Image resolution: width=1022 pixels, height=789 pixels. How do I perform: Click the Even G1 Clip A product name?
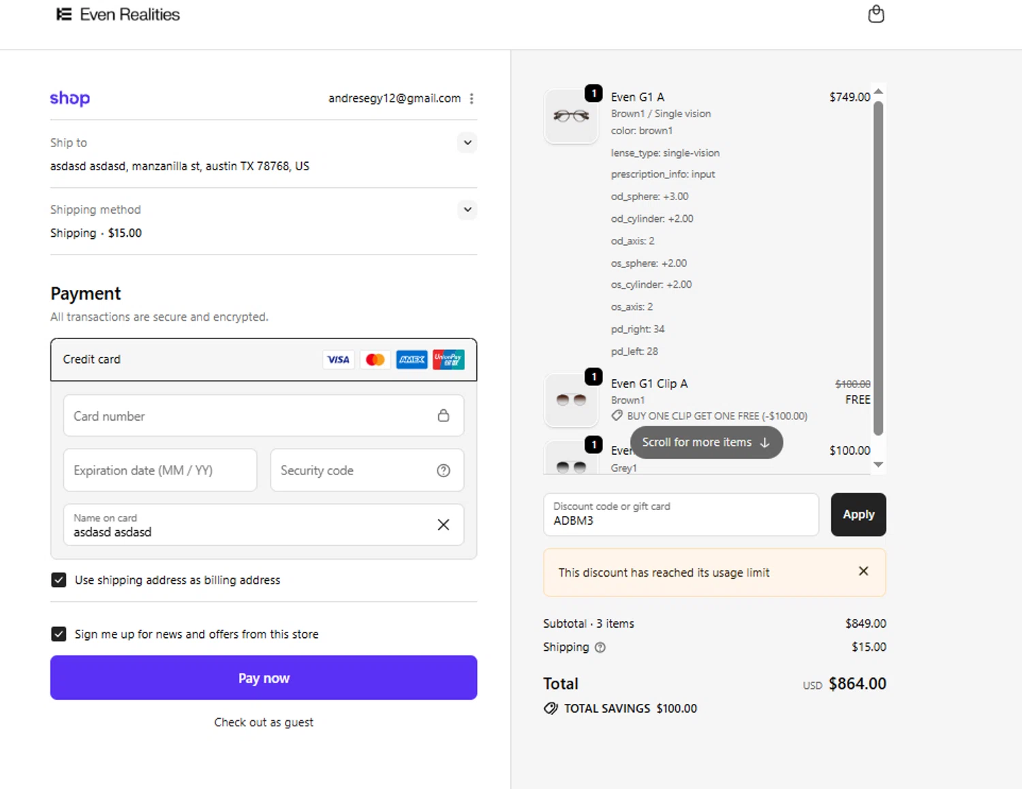tap(649, 384)
